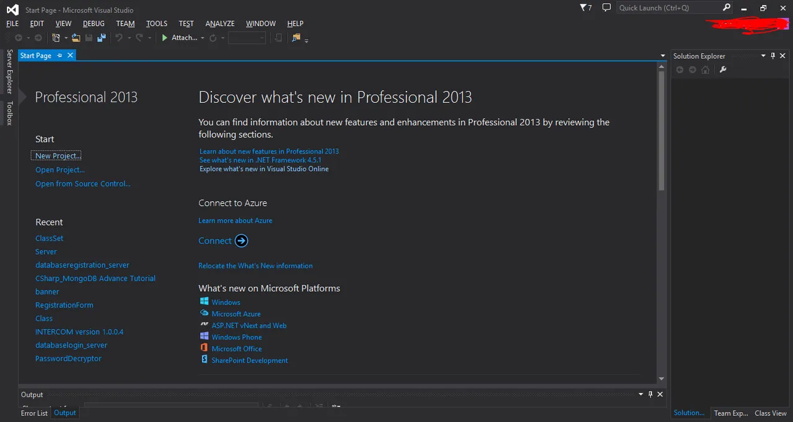Click the Start Page scroll down arrow
Screen dimensions: 793x422
point(661,379)
